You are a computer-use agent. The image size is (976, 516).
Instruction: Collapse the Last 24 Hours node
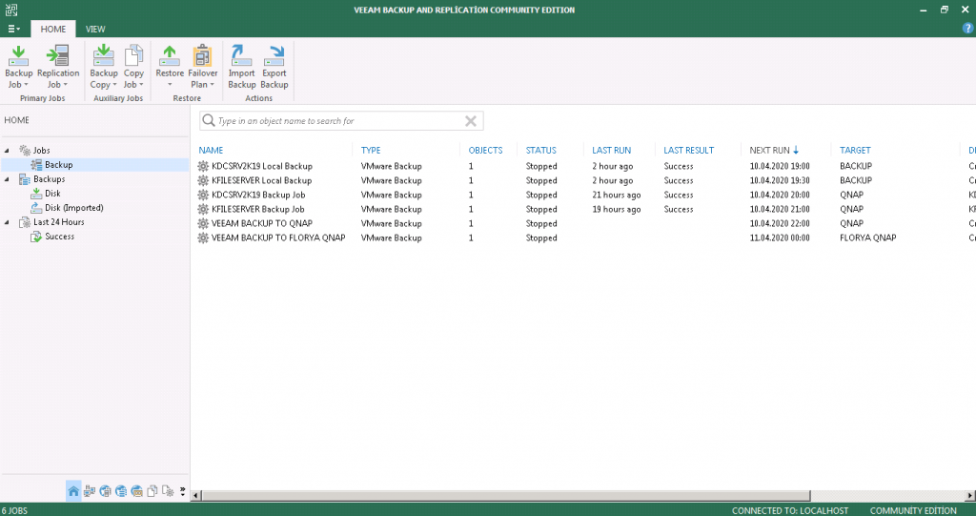pos(7,222)
